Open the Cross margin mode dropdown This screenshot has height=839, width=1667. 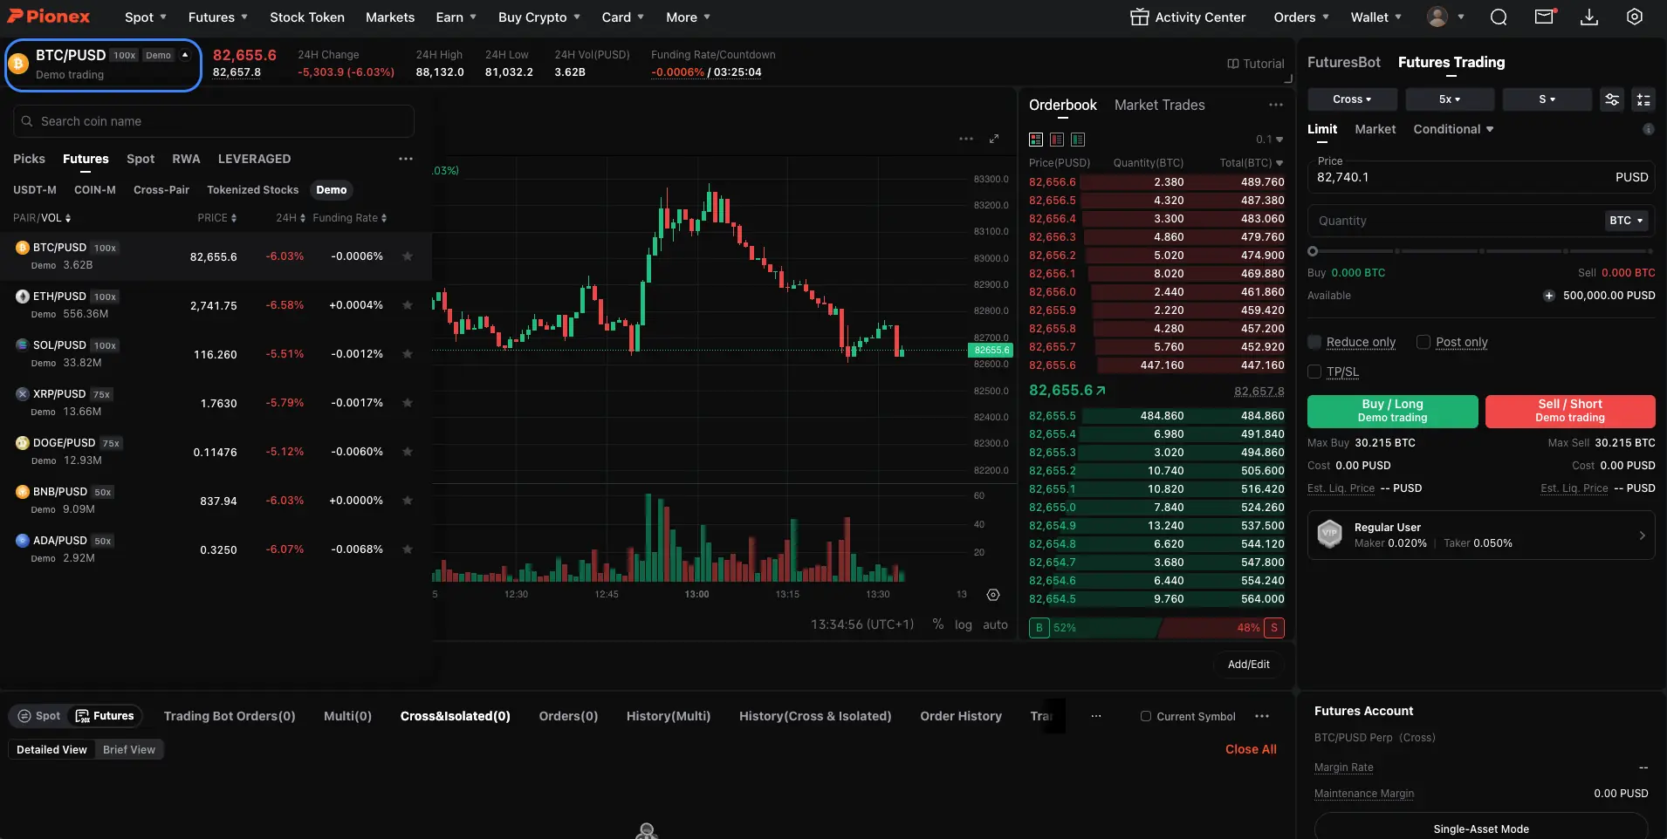pyautogui.click(x=1352, y=99)
